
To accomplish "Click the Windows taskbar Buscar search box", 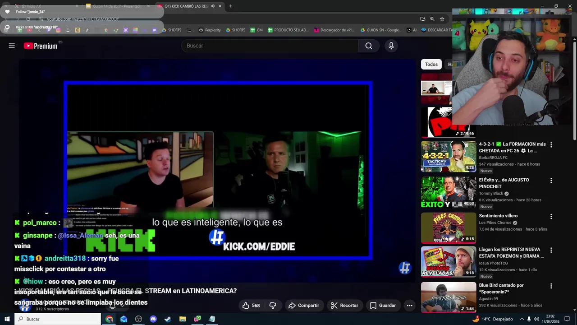I will tap(58, 319).
